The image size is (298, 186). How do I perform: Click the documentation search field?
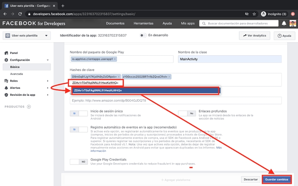pyautogui.click(x=242, y=23)
